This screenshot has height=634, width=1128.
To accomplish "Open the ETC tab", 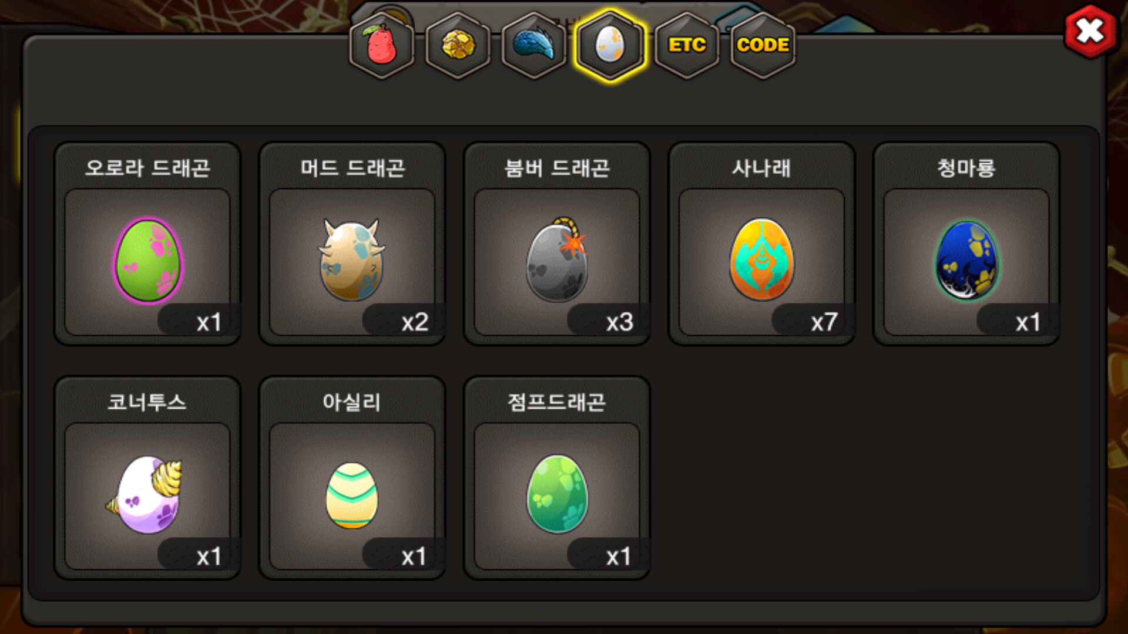I will [x=687, y=45].
